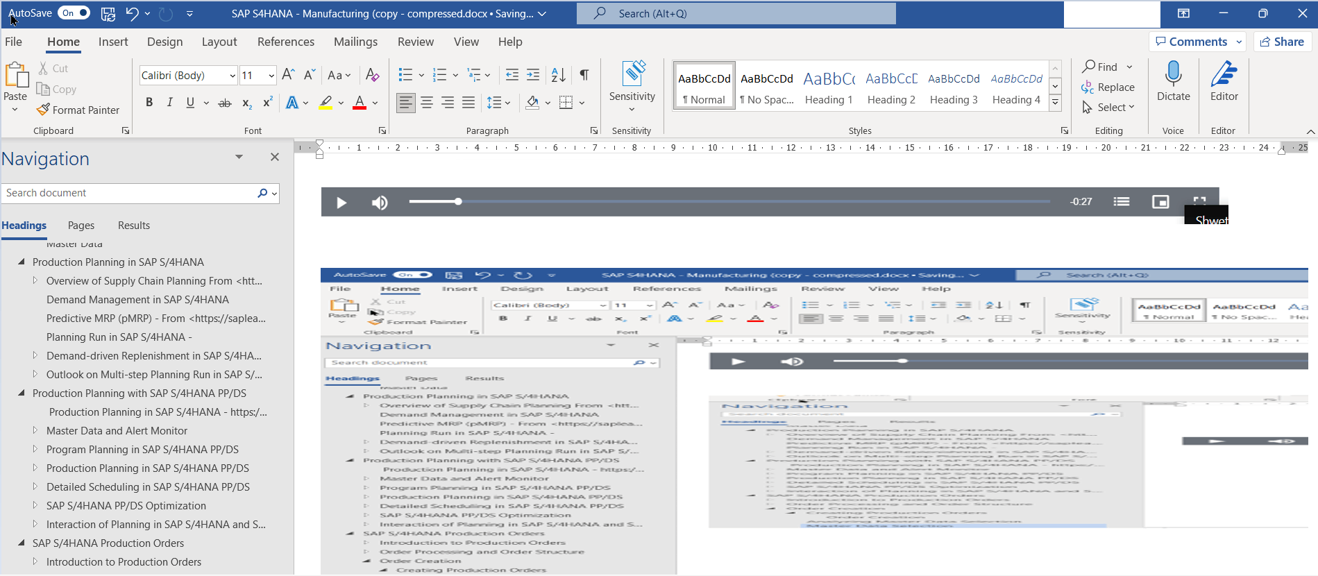Apply red font color
The image size is (1318, 576).
[360, 103]
